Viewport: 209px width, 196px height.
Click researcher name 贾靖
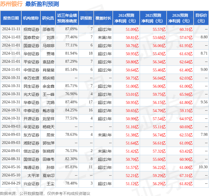50,54
